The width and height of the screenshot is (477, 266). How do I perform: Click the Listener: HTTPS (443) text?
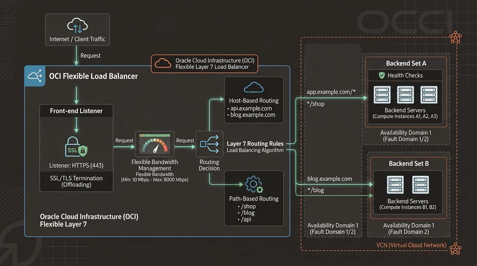(76, 165)
